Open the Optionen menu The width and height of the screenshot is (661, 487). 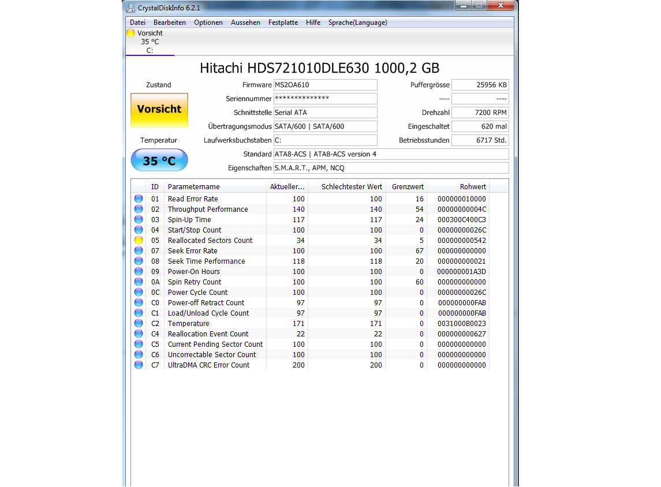[208, 23]
